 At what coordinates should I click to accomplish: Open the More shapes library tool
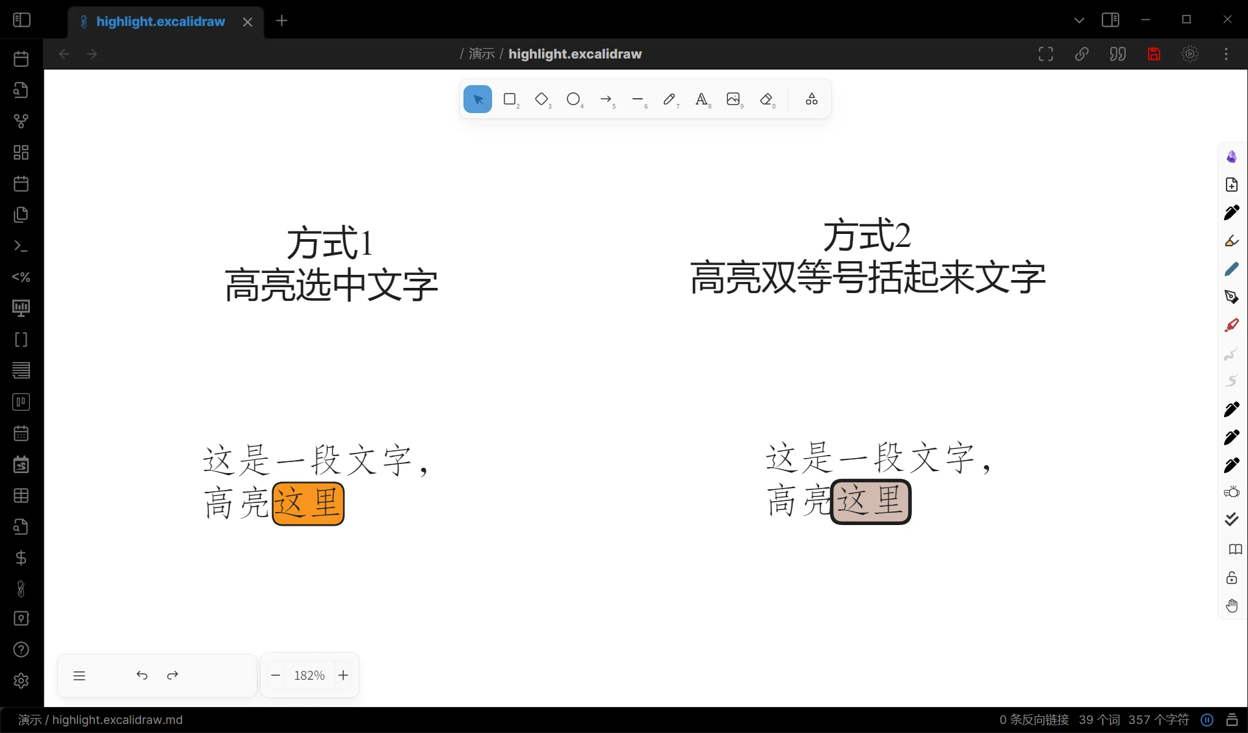tap(812, 99)
